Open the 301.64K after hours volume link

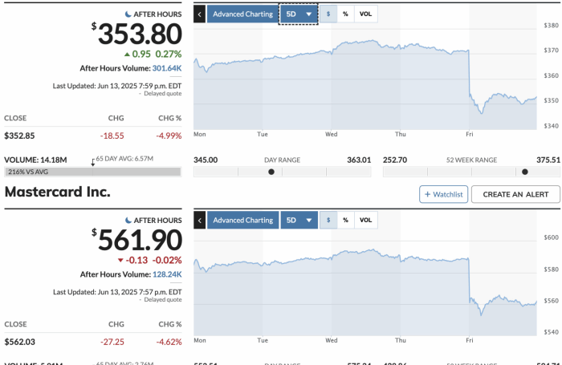(x=167, y=68)
